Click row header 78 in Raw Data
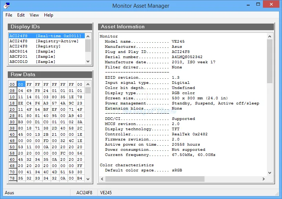Viewport: 282px width, 199px height. (x=12, y=178)
